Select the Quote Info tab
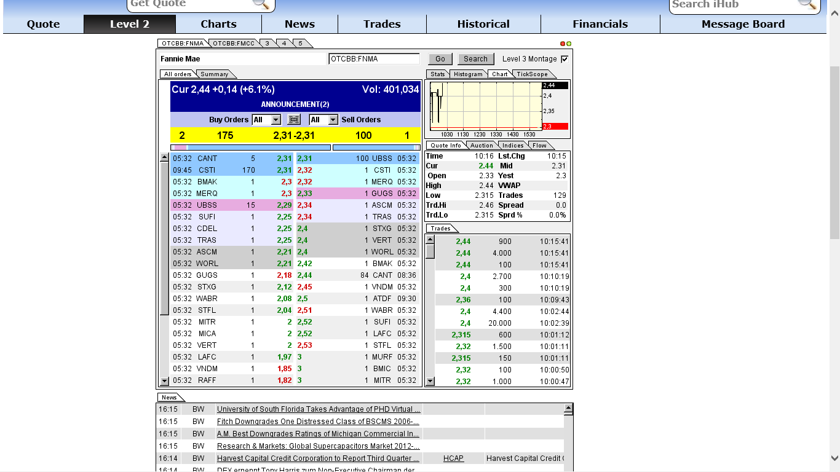The height and width of the screenshot is (472, 840). tap(446, 146)
